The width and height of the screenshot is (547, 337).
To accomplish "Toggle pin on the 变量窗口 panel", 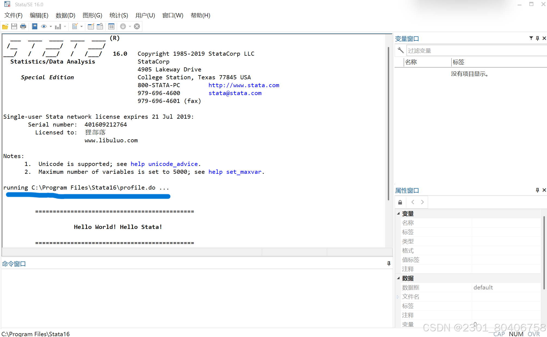I will (537, 38).
